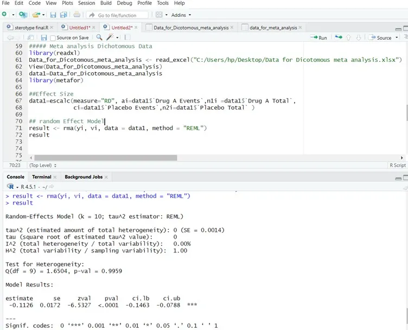408x330 pixels.
Task: Close the Background Jobs tab
Action: pyautogui.click(x=106, y=177)
